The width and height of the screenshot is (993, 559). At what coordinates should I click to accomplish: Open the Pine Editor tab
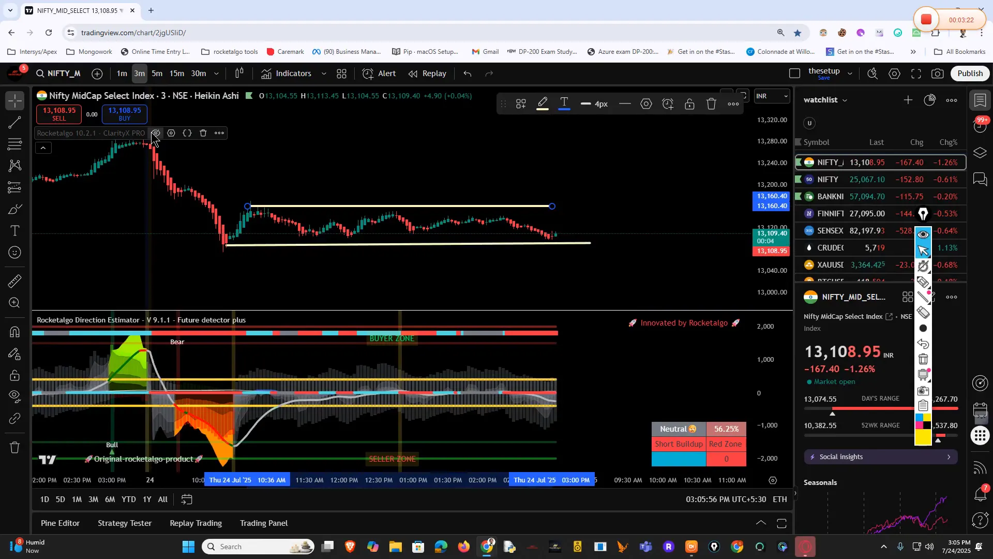(61, 523)
